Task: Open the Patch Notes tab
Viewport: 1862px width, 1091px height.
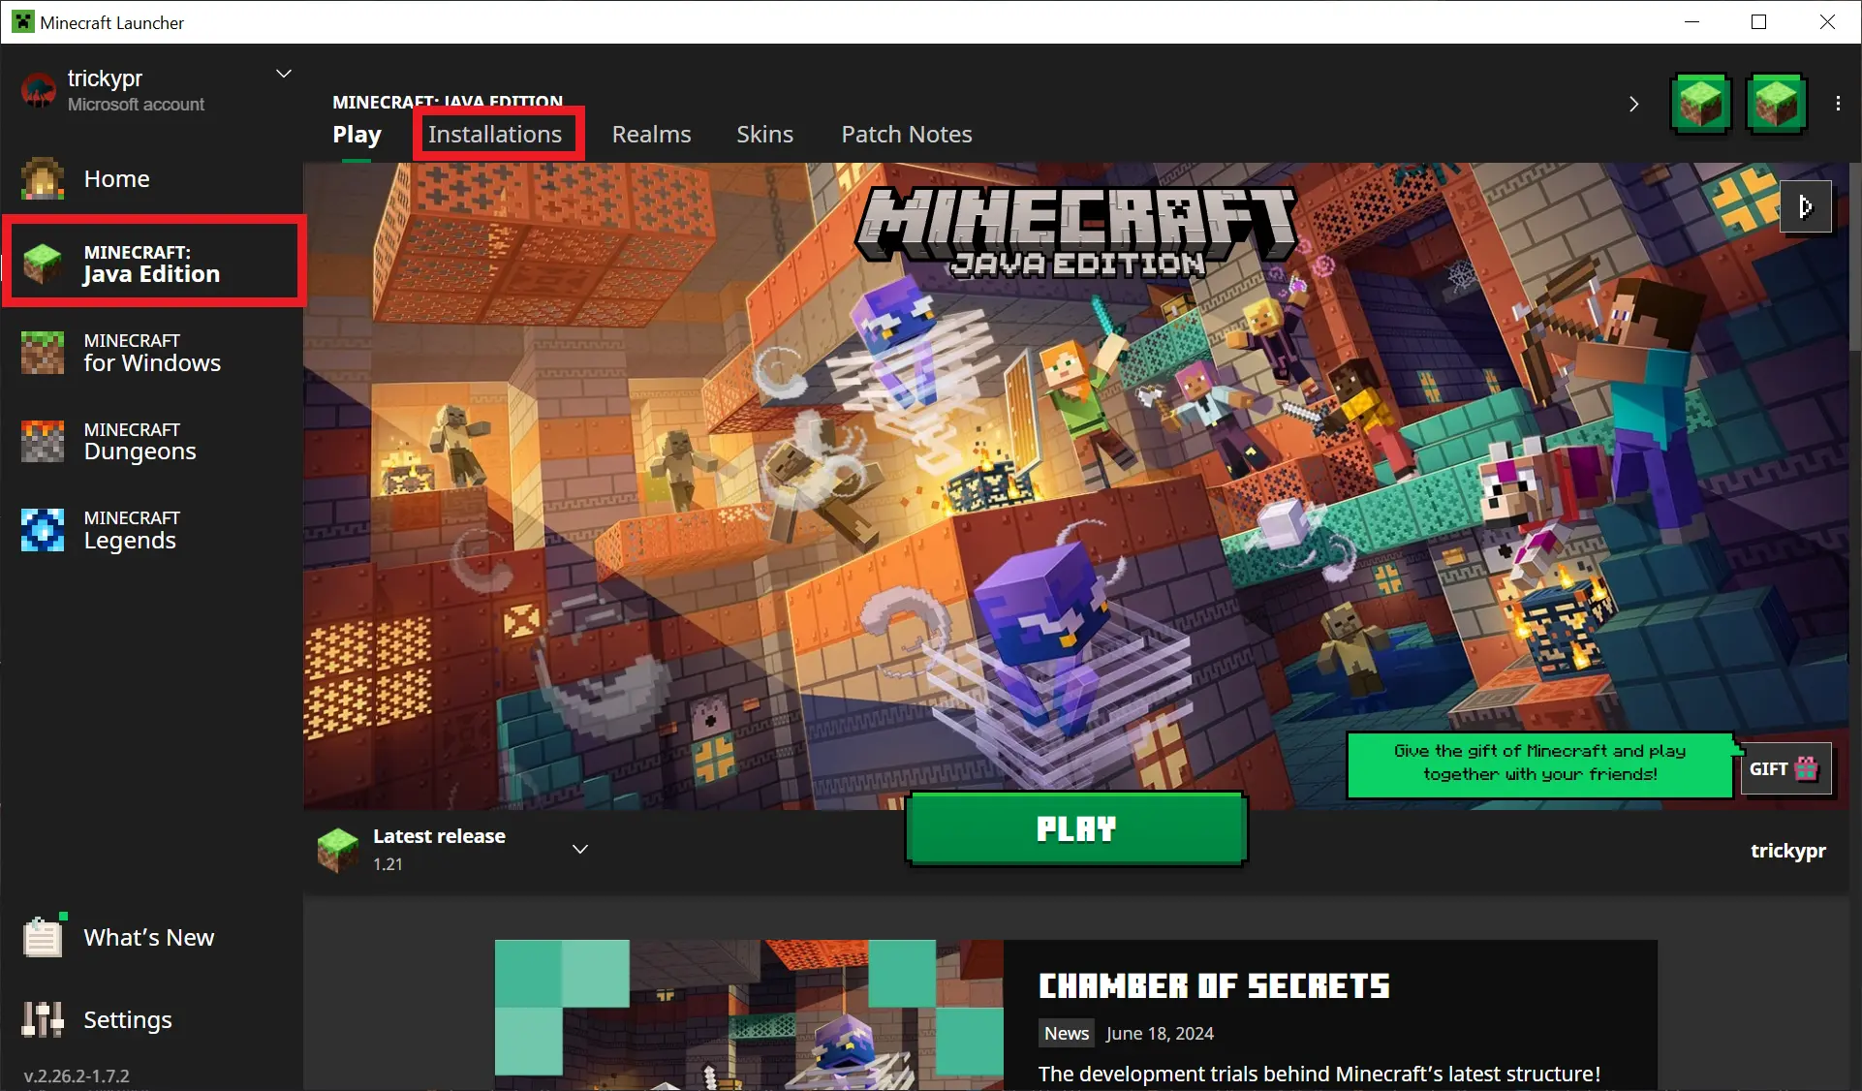Action: 906,134
